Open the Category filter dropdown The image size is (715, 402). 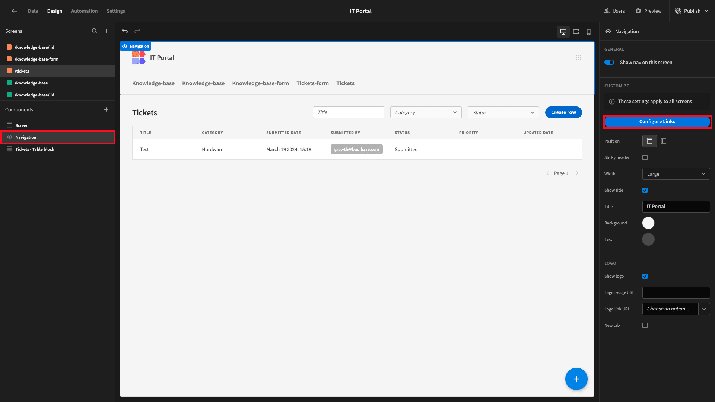click(x=426, y=112)
